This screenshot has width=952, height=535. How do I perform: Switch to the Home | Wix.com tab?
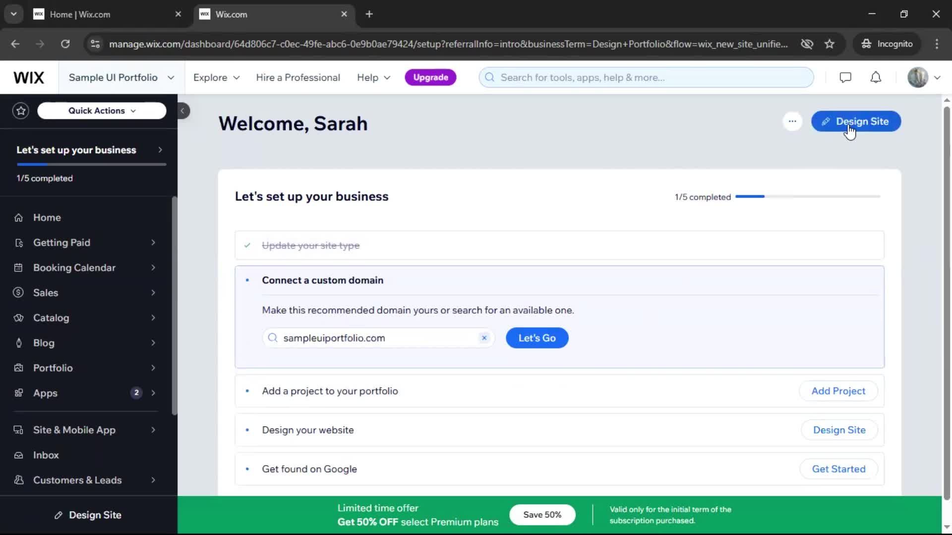pos(107,14)
